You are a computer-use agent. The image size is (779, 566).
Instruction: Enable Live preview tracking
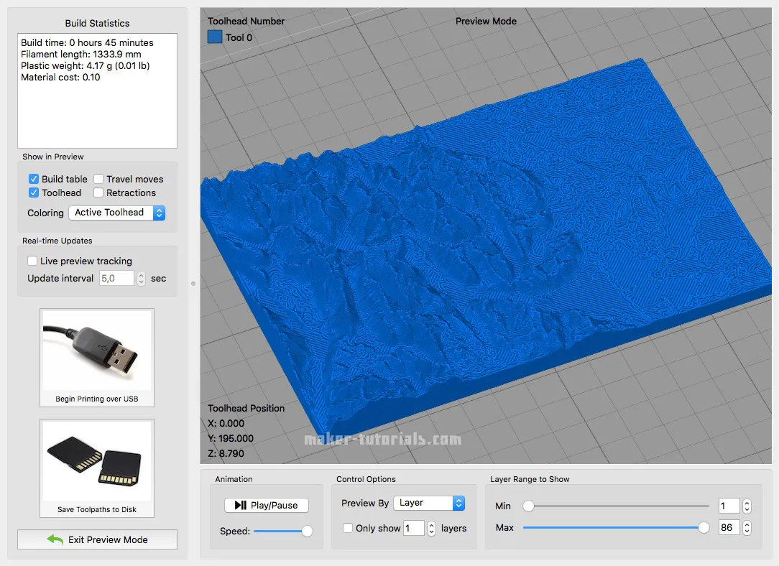click(x=31, y=261)
